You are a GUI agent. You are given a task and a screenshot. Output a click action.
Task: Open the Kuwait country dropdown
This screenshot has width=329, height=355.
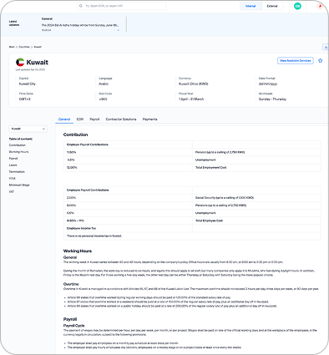point(28,129)
